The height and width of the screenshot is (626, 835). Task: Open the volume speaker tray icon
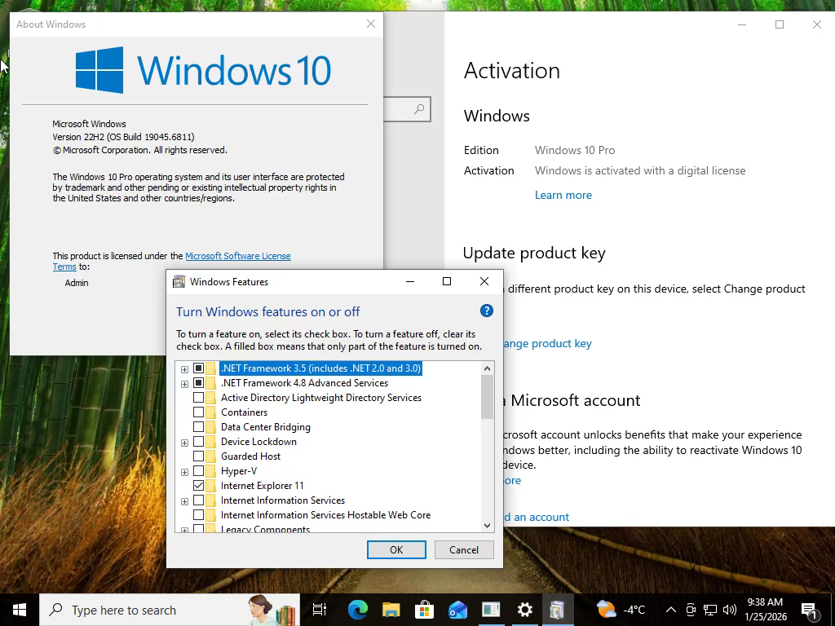pyautogui.click(x=730, y=610)
